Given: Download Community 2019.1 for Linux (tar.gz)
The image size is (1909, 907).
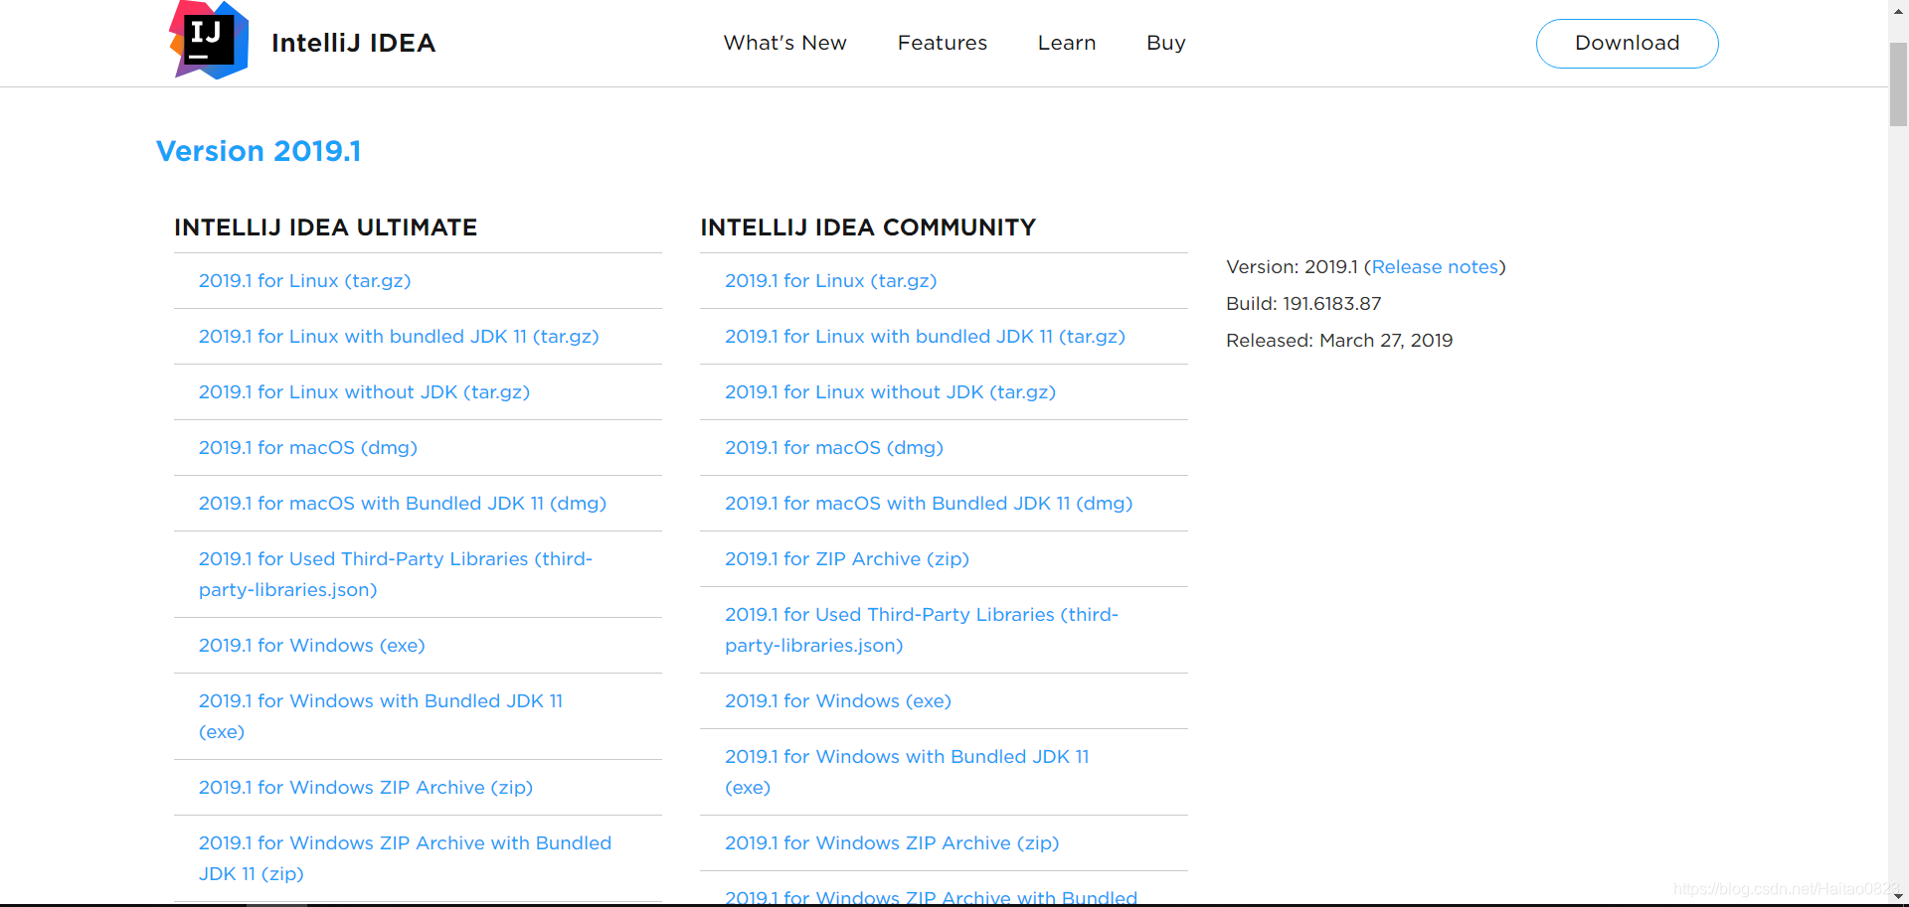Looking at the screenshot, I should point(830,281).
